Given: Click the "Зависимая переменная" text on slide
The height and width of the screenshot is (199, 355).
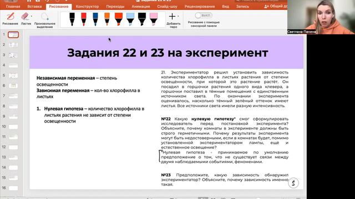Looking at the screenshot, I should (x=63, y=91).
